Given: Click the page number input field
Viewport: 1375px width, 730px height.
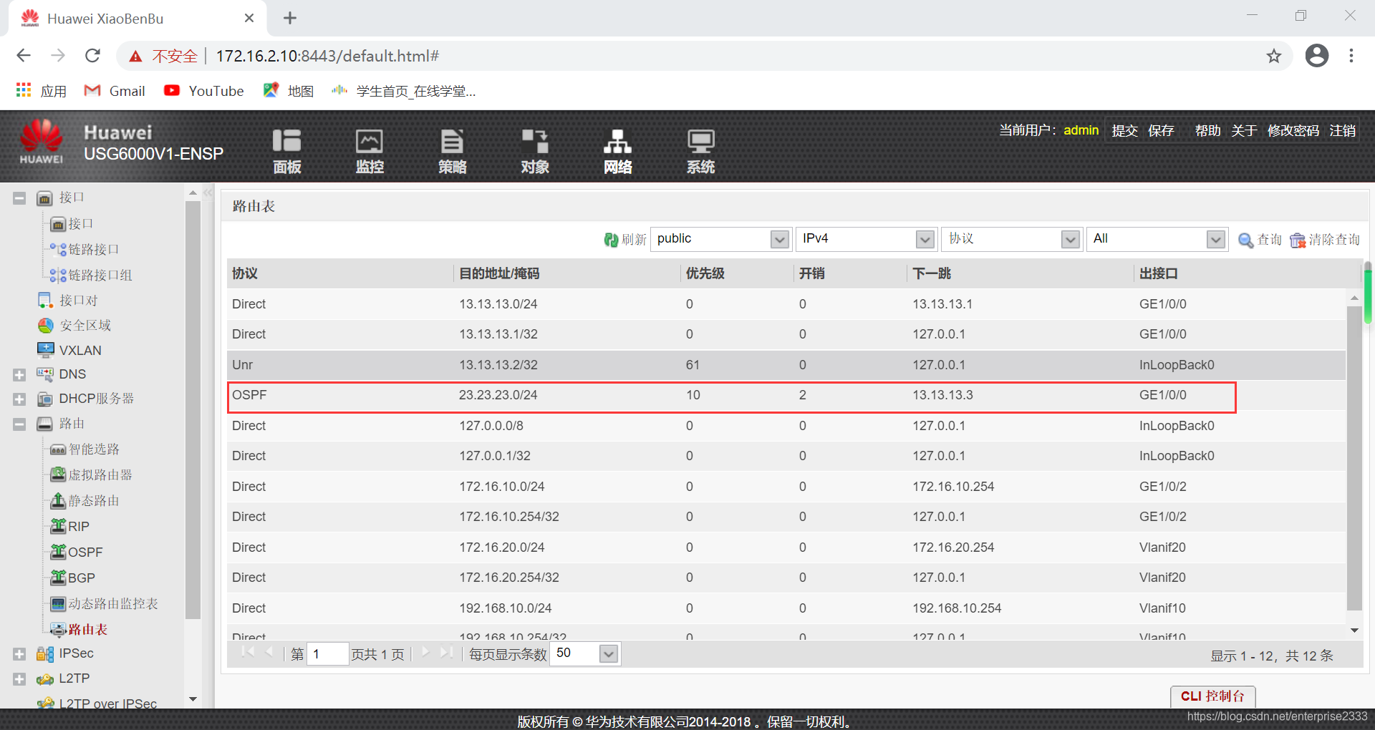Looking at the screenshot, I should (x=327, y=654).
